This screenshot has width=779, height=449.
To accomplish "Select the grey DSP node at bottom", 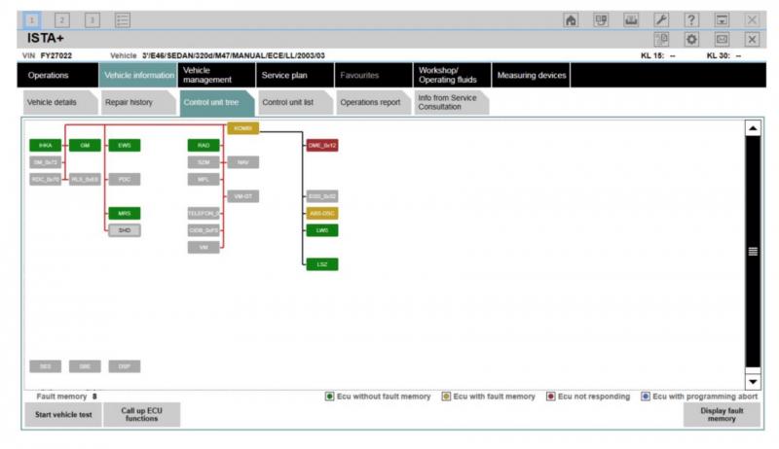I will tap(125, 366).
